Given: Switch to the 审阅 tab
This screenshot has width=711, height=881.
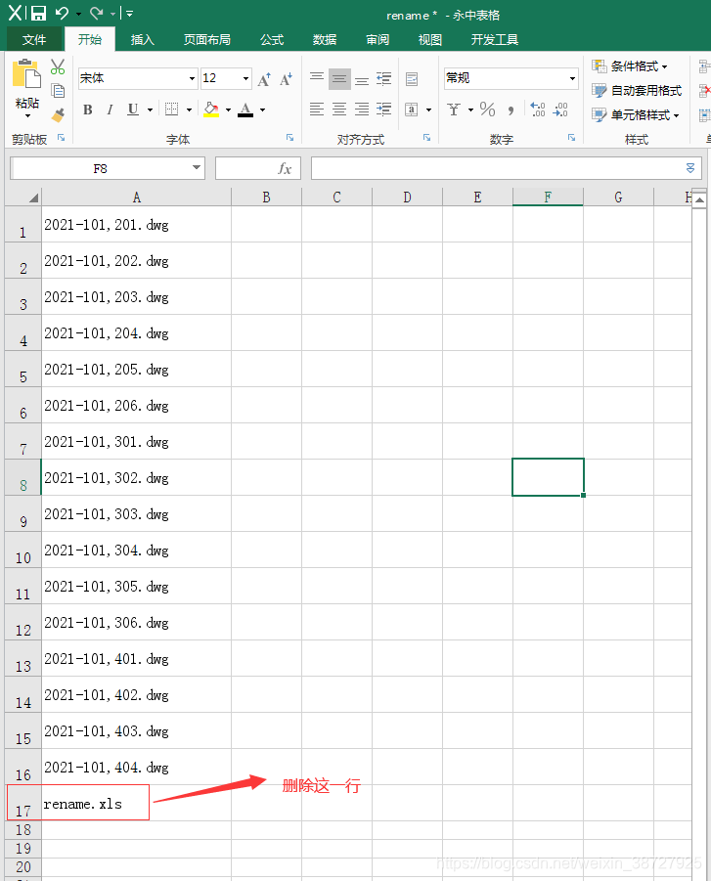Looking at the screenshot, I should click(378, 39).
